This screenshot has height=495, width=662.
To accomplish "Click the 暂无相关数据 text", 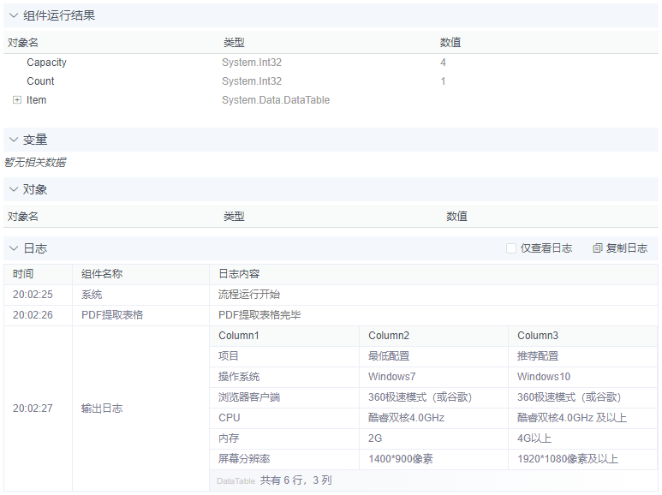I will (35, 162).
